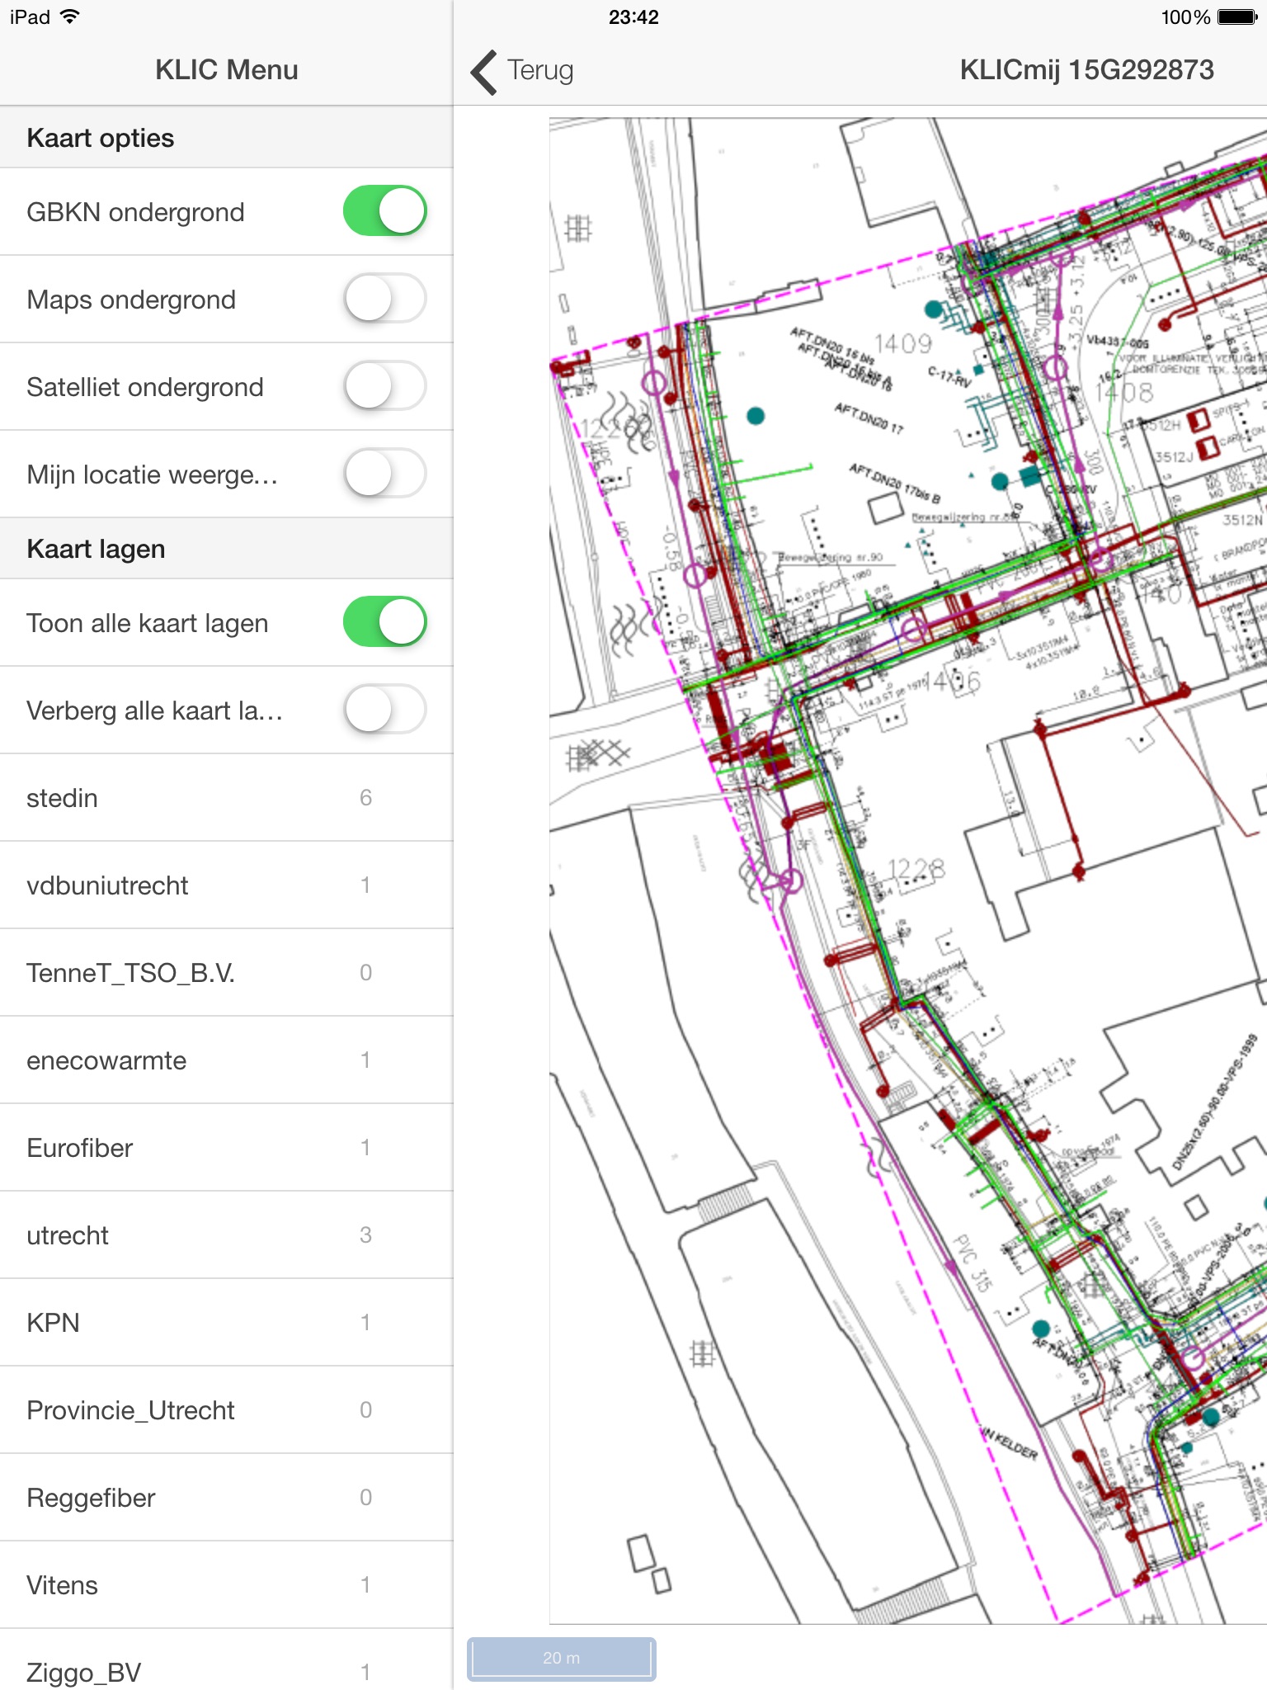Tap the Terug back label
This screenshot has width=1267, height=1690.
point(540,71)
